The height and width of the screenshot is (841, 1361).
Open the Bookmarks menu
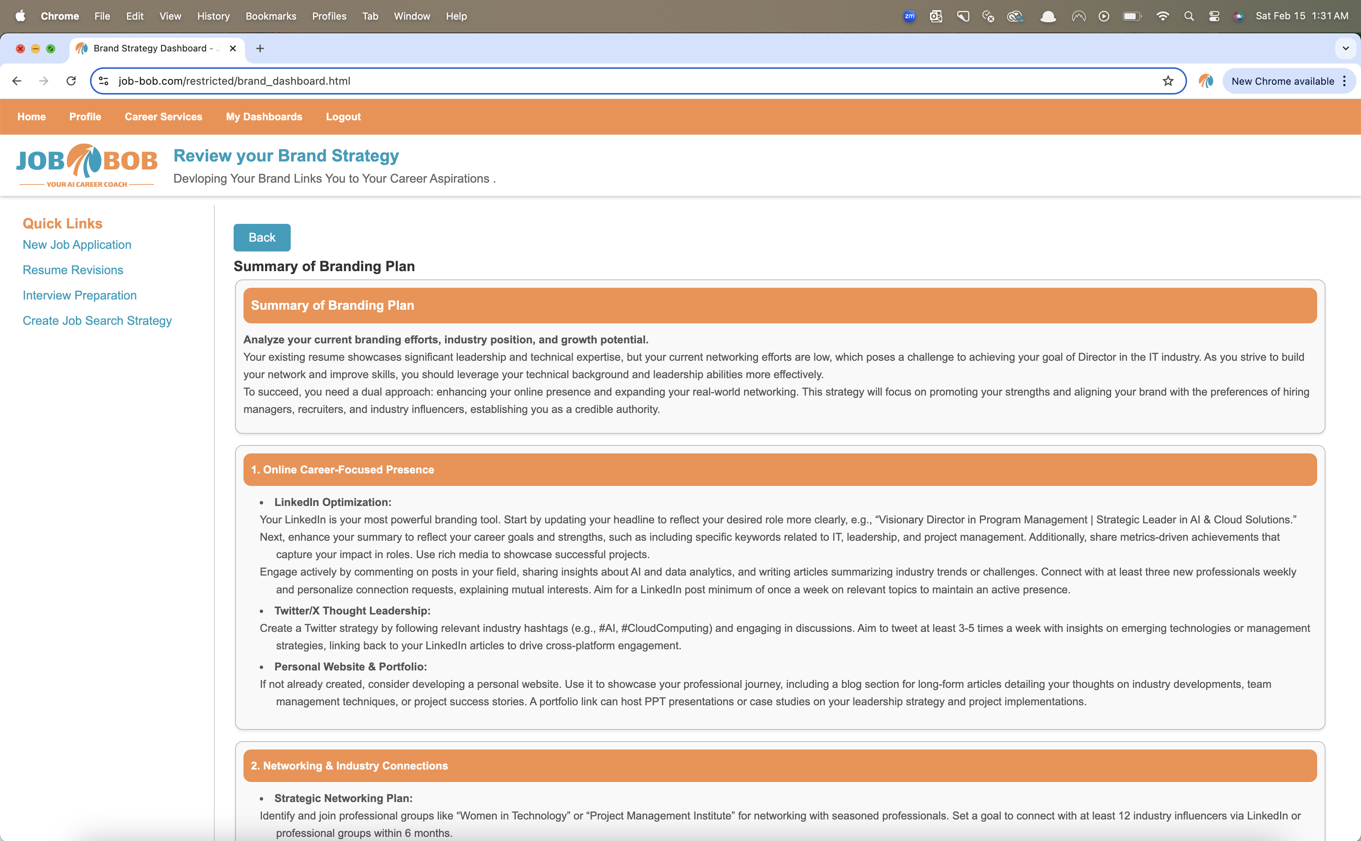(271, 16)
